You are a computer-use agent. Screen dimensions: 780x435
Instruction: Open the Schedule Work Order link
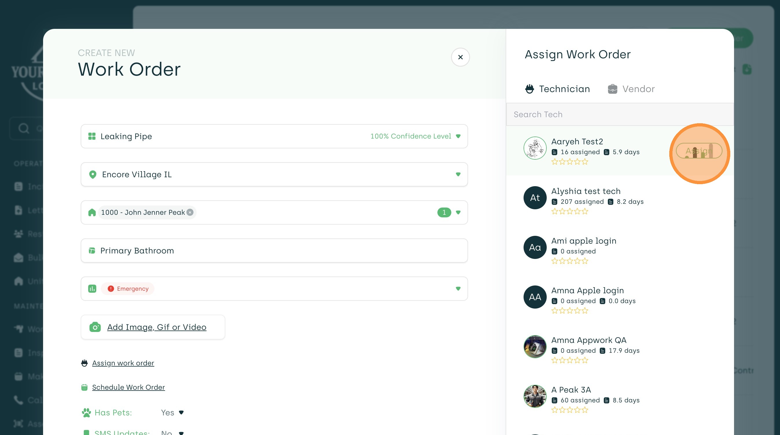click(x=128, y=387)
